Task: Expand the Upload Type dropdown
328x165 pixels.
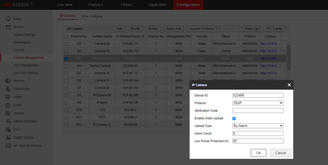Action: (x=258, y=126)
